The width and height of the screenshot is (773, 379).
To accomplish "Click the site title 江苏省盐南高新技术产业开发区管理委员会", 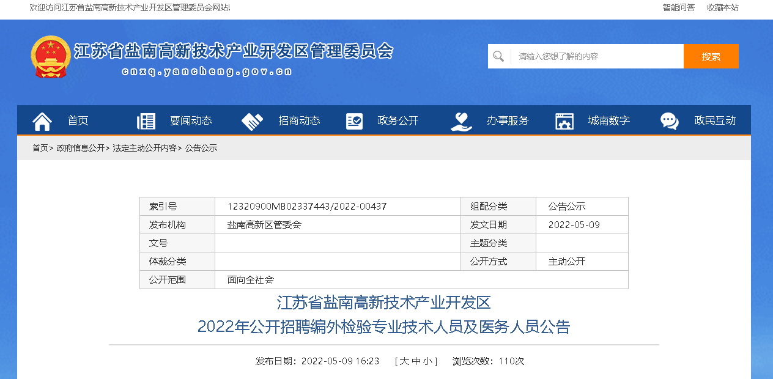I will point(234,51).
